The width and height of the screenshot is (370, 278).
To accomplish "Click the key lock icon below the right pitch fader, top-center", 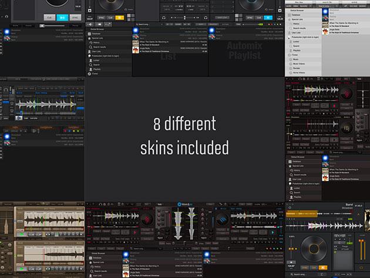I will [x=280, y=11].
